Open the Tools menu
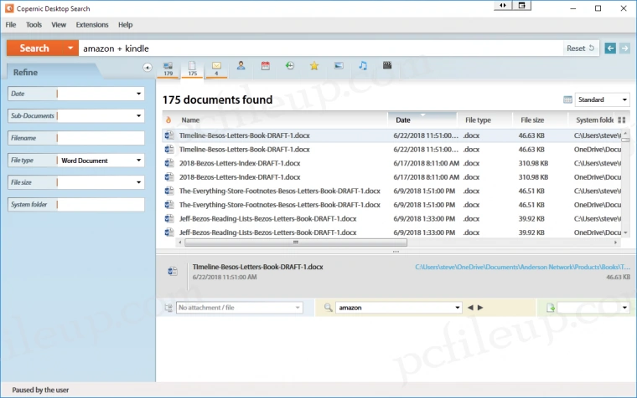Screen dimensions: 637x398 (x=34, y=25)
